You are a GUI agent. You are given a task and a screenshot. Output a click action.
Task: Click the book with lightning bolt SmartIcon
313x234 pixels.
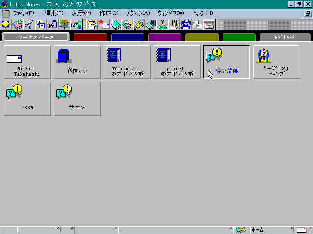pos(139,24)
